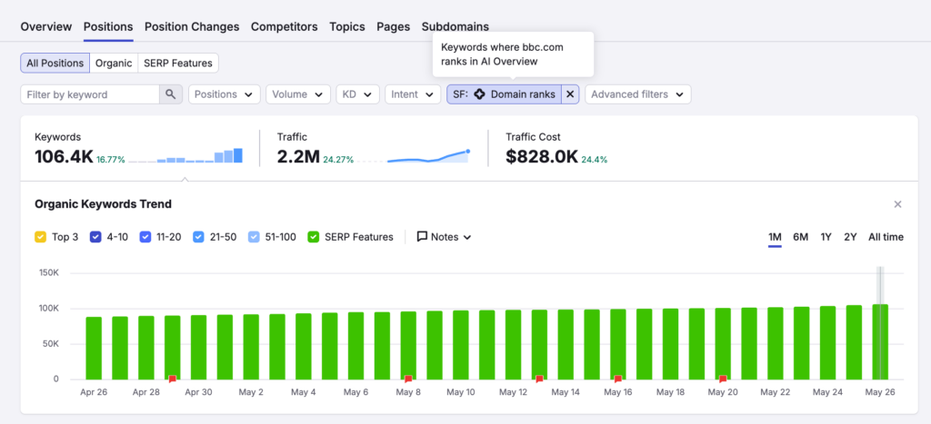Switch to the Overview tab

click(46, 26)
